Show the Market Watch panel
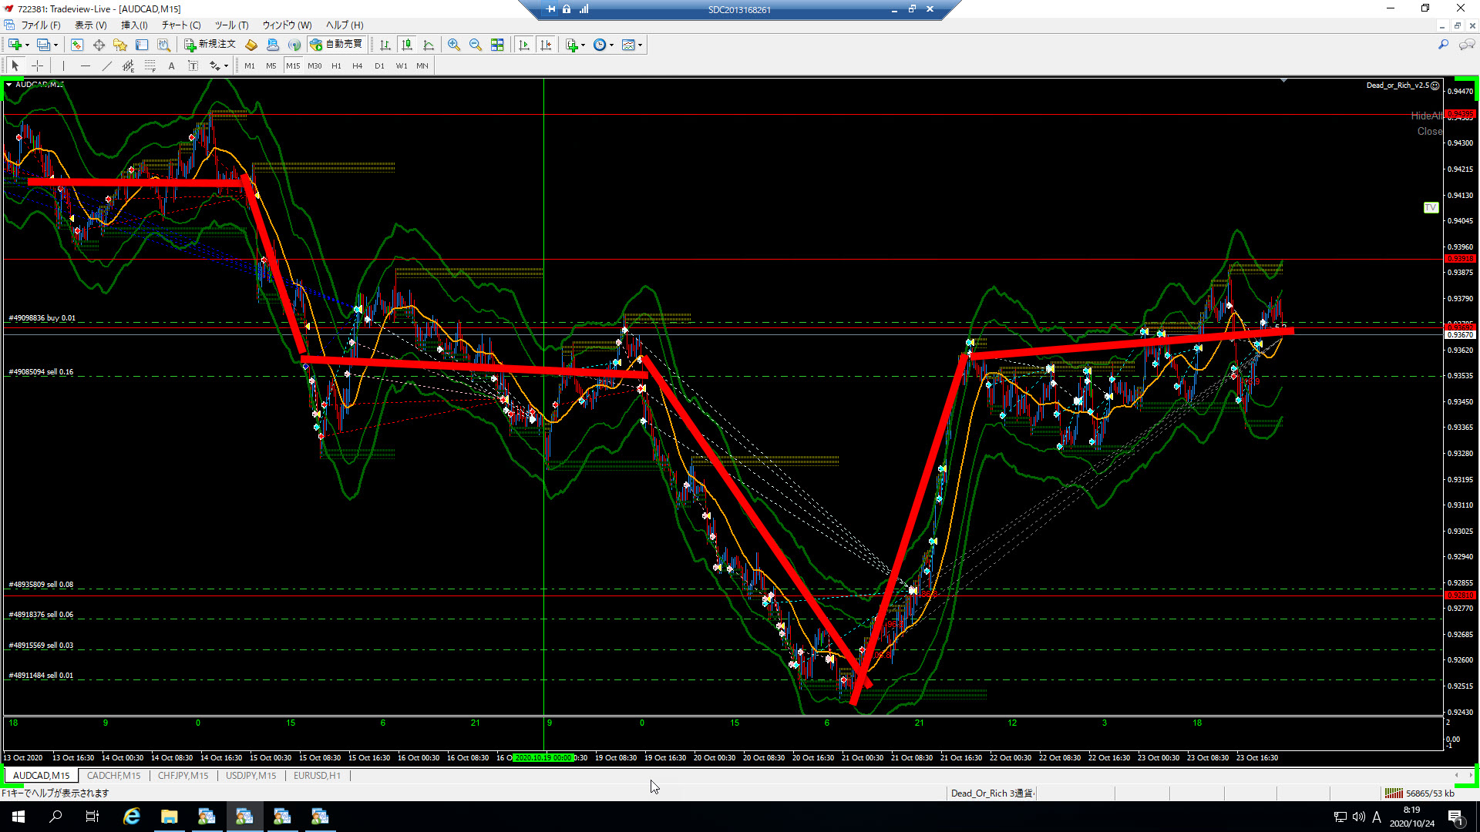1480x832 pixels. tap(77, 45)
